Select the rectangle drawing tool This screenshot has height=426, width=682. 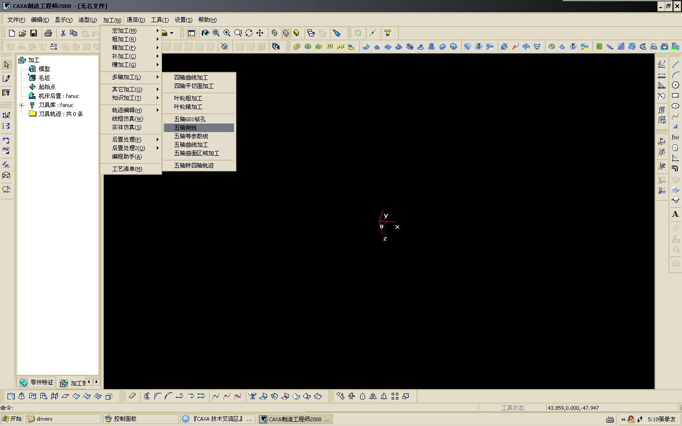click(x=675, y=95)
